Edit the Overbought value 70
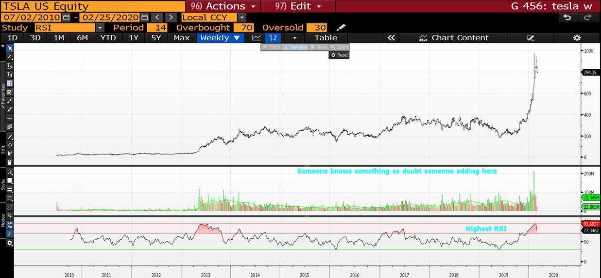This screenshot has height=278, width=601. pyautogui.click(x=243, y=28)
